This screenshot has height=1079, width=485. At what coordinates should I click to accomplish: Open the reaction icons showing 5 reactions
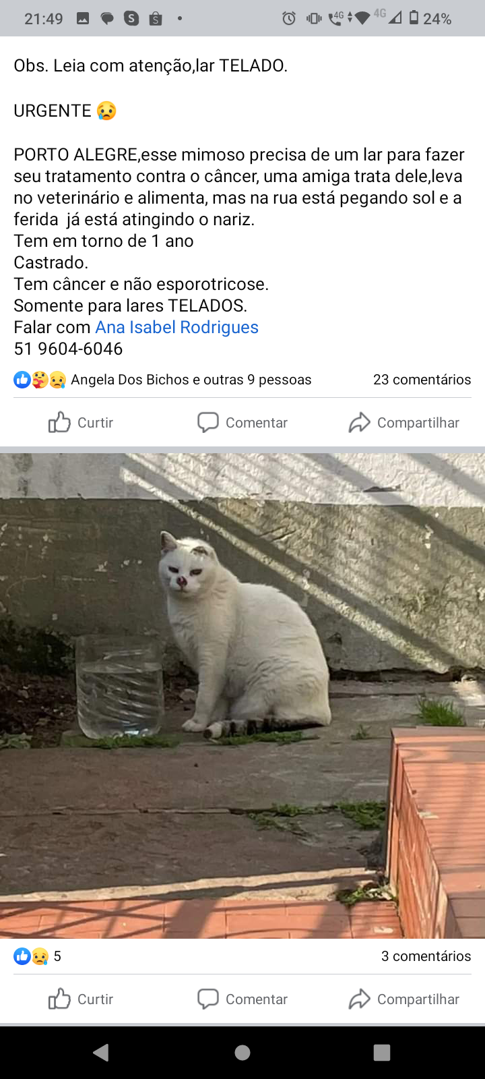[31, 956]
